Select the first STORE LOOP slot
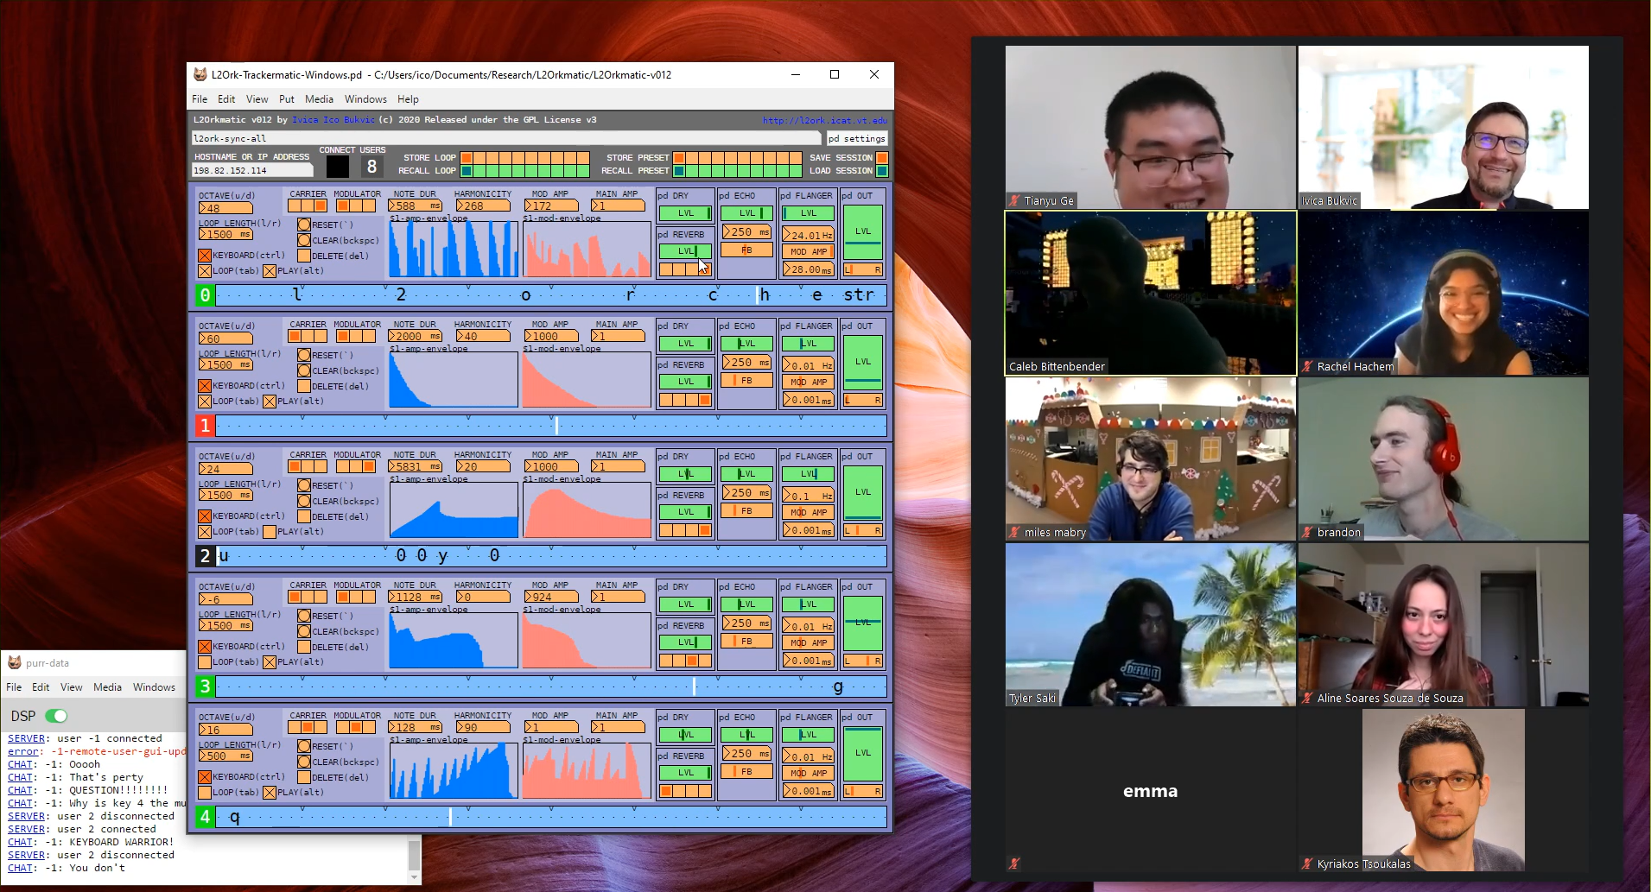The width and height of the screenshot is (1651, 892). (x=467, y=158)
